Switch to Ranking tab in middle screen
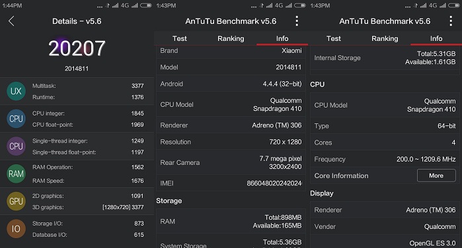Viewport: 462px width, 248px height. [x=231, y=38]
